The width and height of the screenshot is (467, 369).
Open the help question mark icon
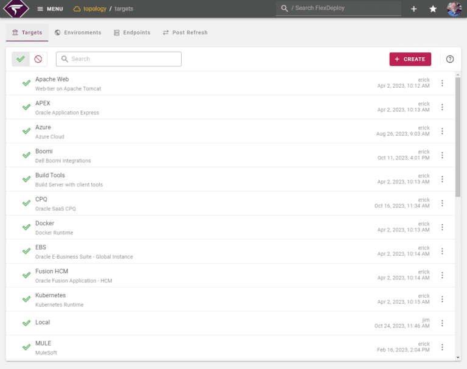click(x=450, y=59)
